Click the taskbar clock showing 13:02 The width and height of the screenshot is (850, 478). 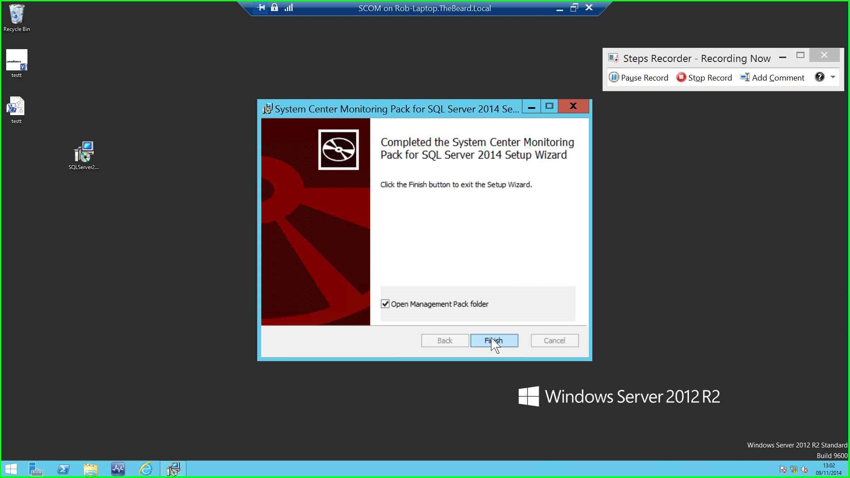pyautogui.click(x=829, y=469)
